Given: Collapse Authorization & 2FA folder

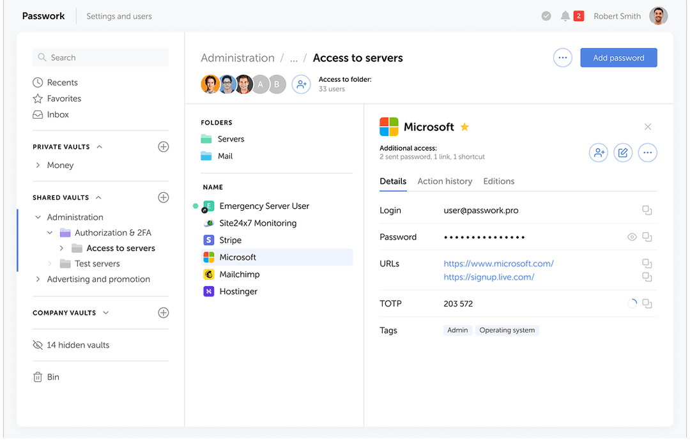Looking at the screenshot, I should tap(50, 232).
